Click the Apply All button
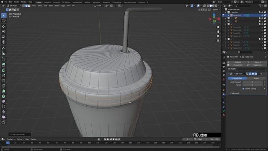The height and width of the screenshot is (151, 268). (x=238, y=62)
